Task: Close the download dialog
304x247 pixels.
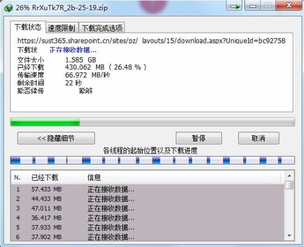Action: tap(288, 5)
